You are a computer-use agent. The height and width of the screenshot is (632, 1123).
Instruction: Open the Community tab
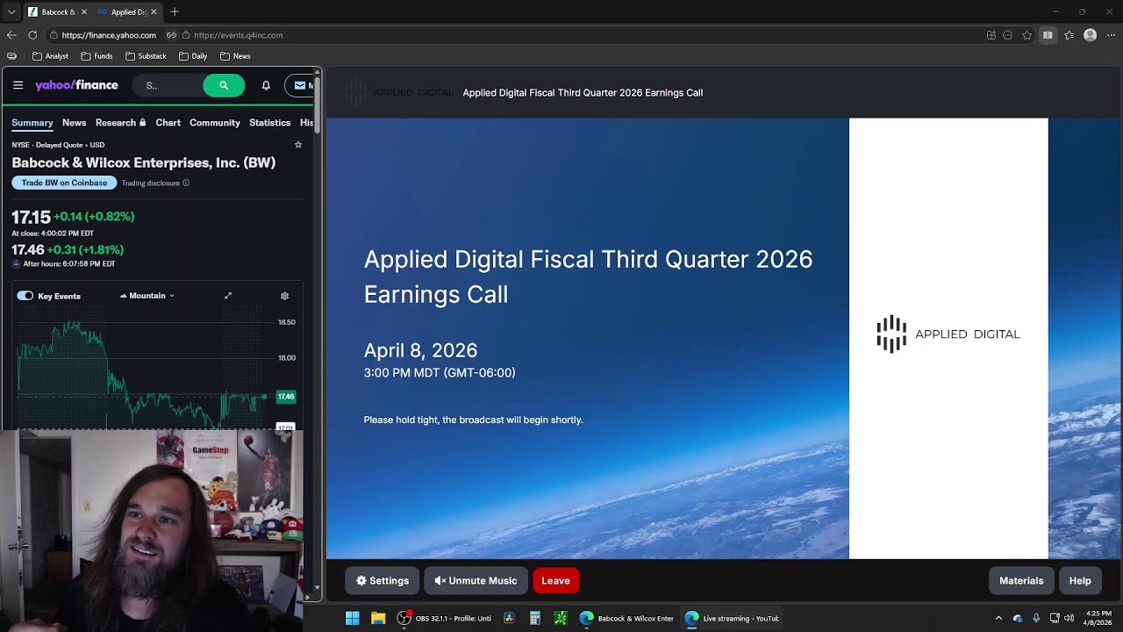[x=215, y=123]
